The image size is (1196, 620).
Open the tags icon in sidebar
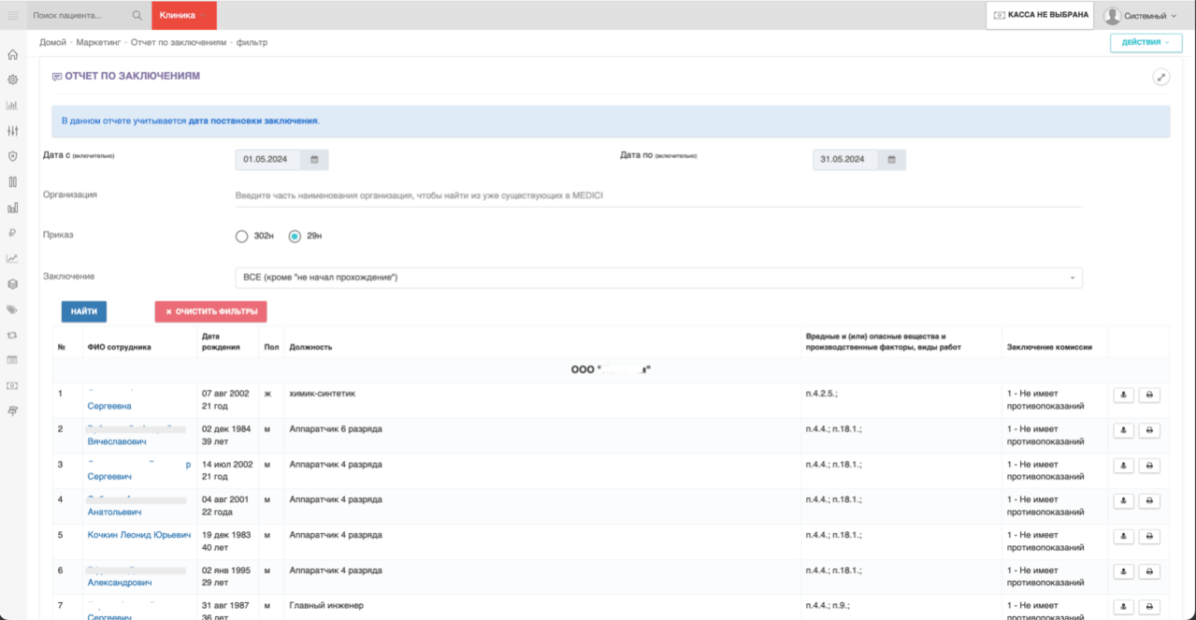coord(12,309)
